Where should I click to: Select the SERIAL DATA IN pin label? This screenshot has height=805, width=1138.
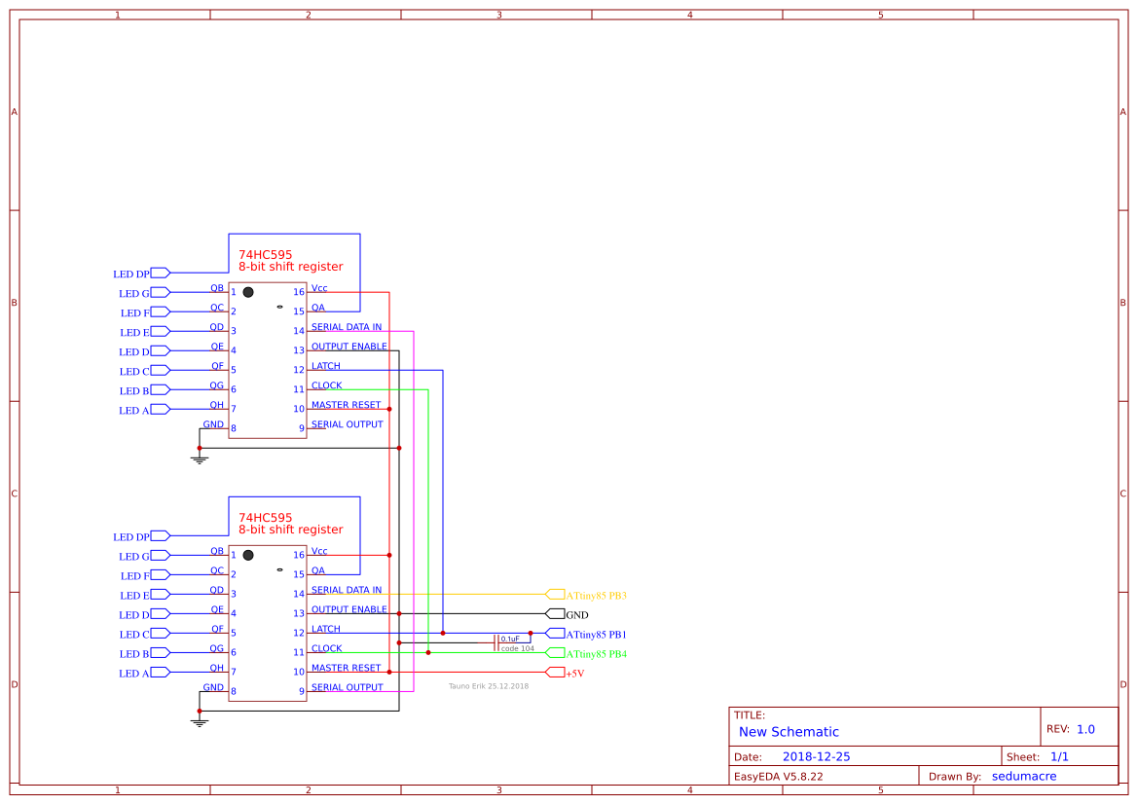346,327
